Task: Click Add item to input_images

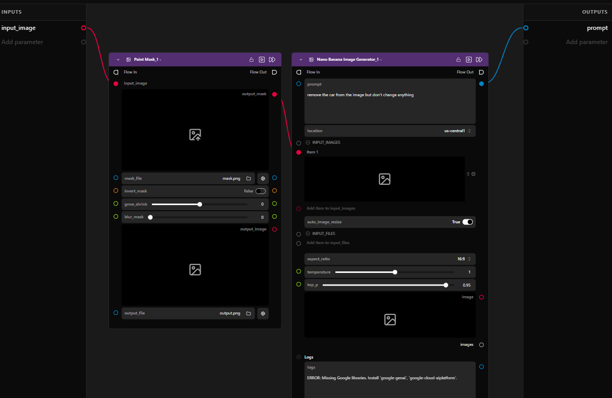Action: 331,208
